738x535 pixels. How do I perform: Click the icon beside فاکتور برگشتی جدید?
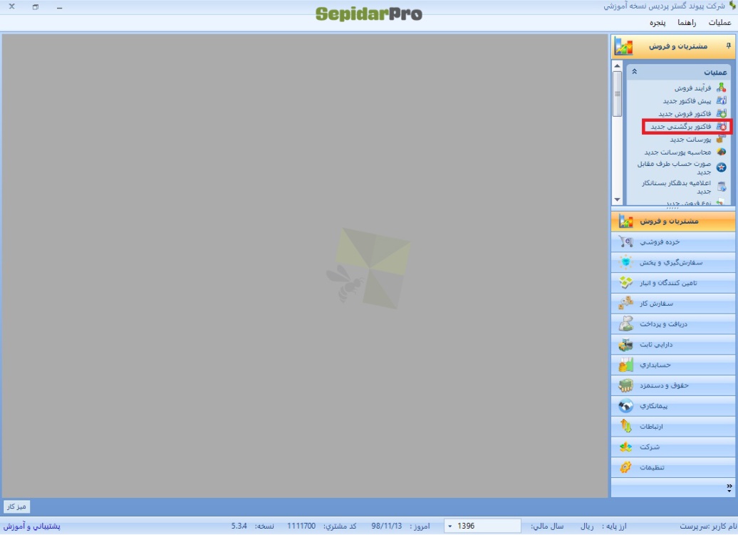[721, 127]
